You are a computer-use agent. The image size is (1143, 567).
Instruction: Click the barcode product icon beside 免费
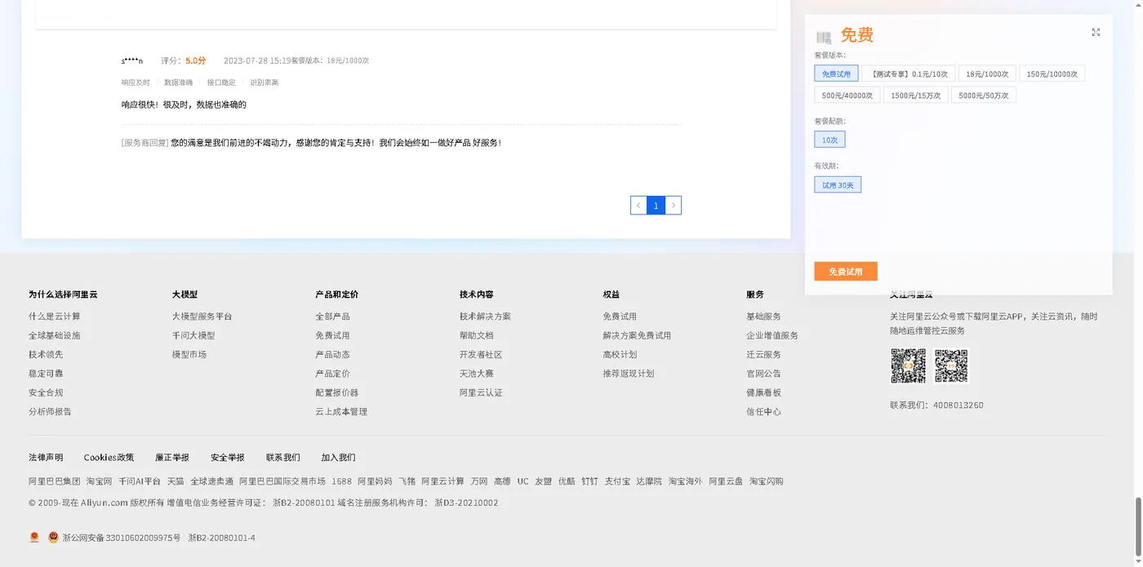point(824,37)
